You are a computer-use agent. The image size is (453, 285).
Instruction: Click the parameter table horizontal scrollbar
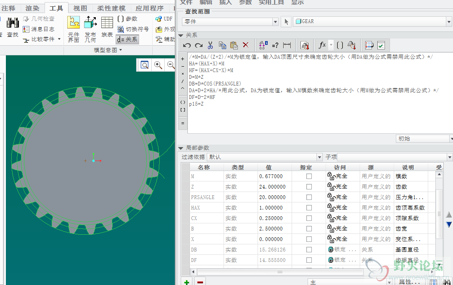[x=280, y=272]
